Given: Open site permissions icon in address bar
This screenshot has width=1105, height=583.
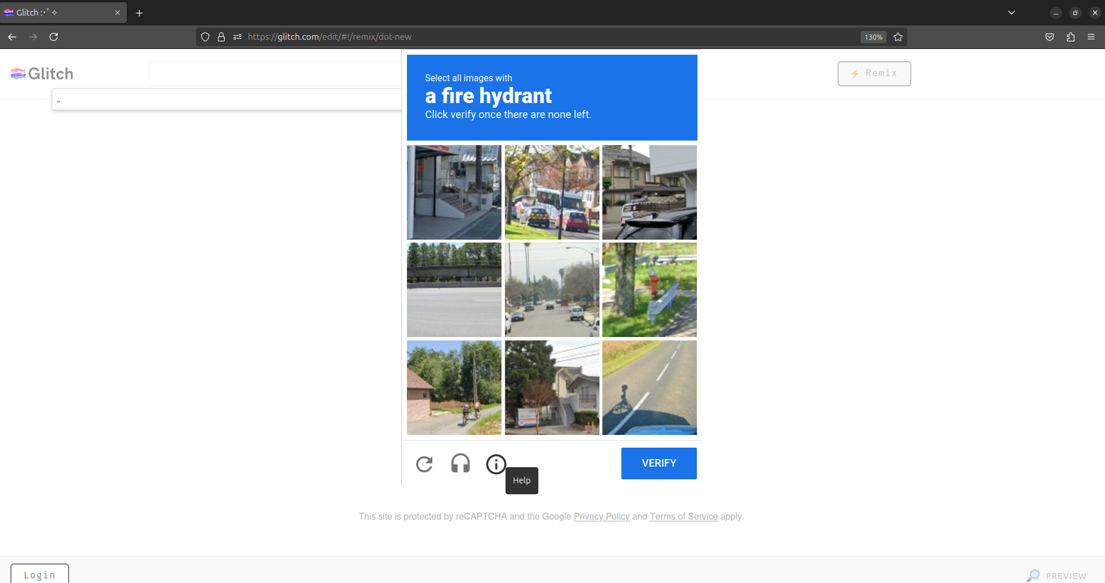Looking at the screenshot, I should 237,37.
